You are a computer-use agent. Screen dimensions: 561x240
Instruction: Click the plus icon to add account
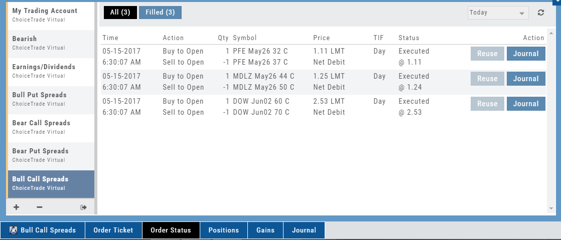point(17,207)
